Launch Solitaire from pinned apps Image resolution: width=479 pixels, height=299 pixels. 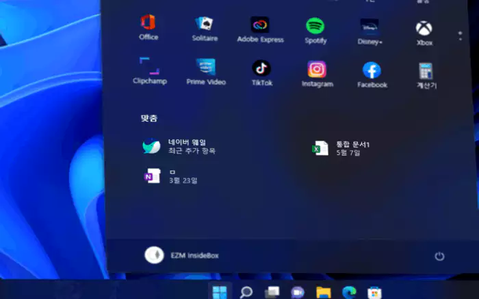[x=205, y=29]
